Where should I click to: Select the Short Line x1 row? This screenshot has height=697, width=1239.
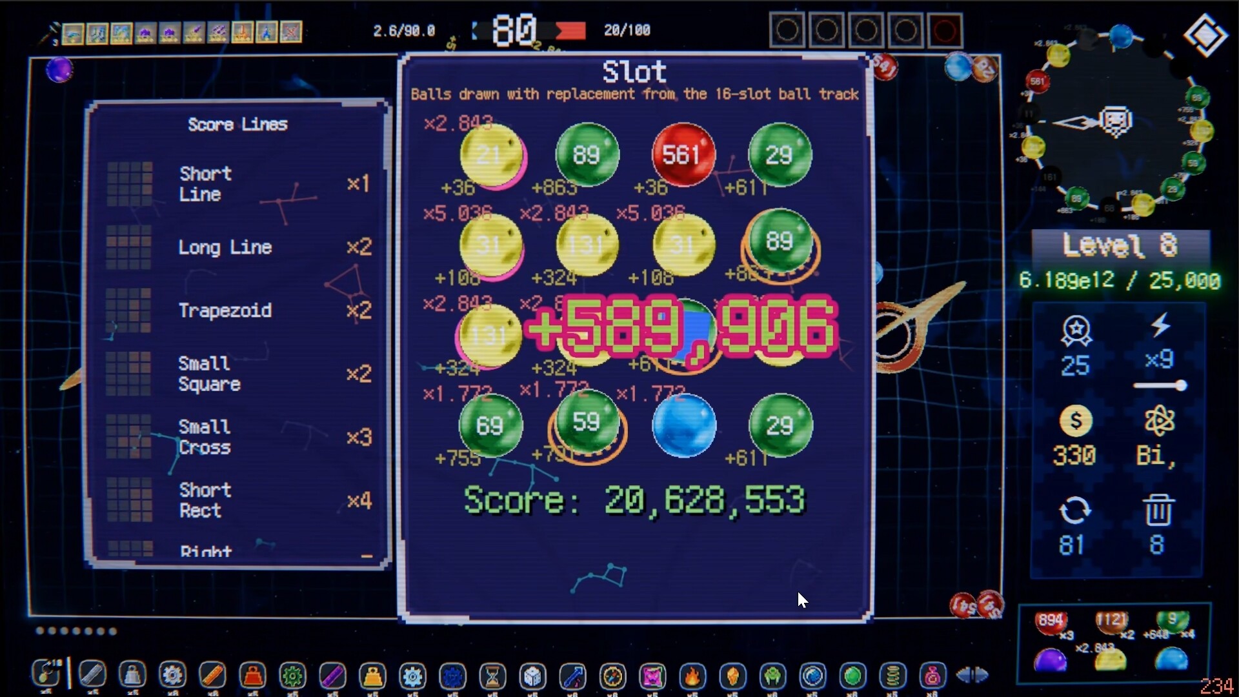pyautogui.click(x=239, y=184)
